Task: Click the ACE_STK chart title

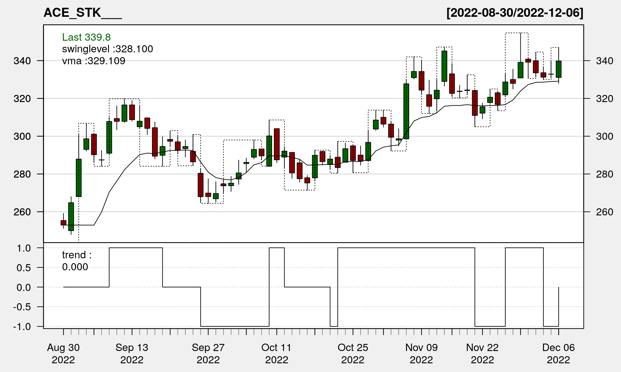Action: point(82,13)
